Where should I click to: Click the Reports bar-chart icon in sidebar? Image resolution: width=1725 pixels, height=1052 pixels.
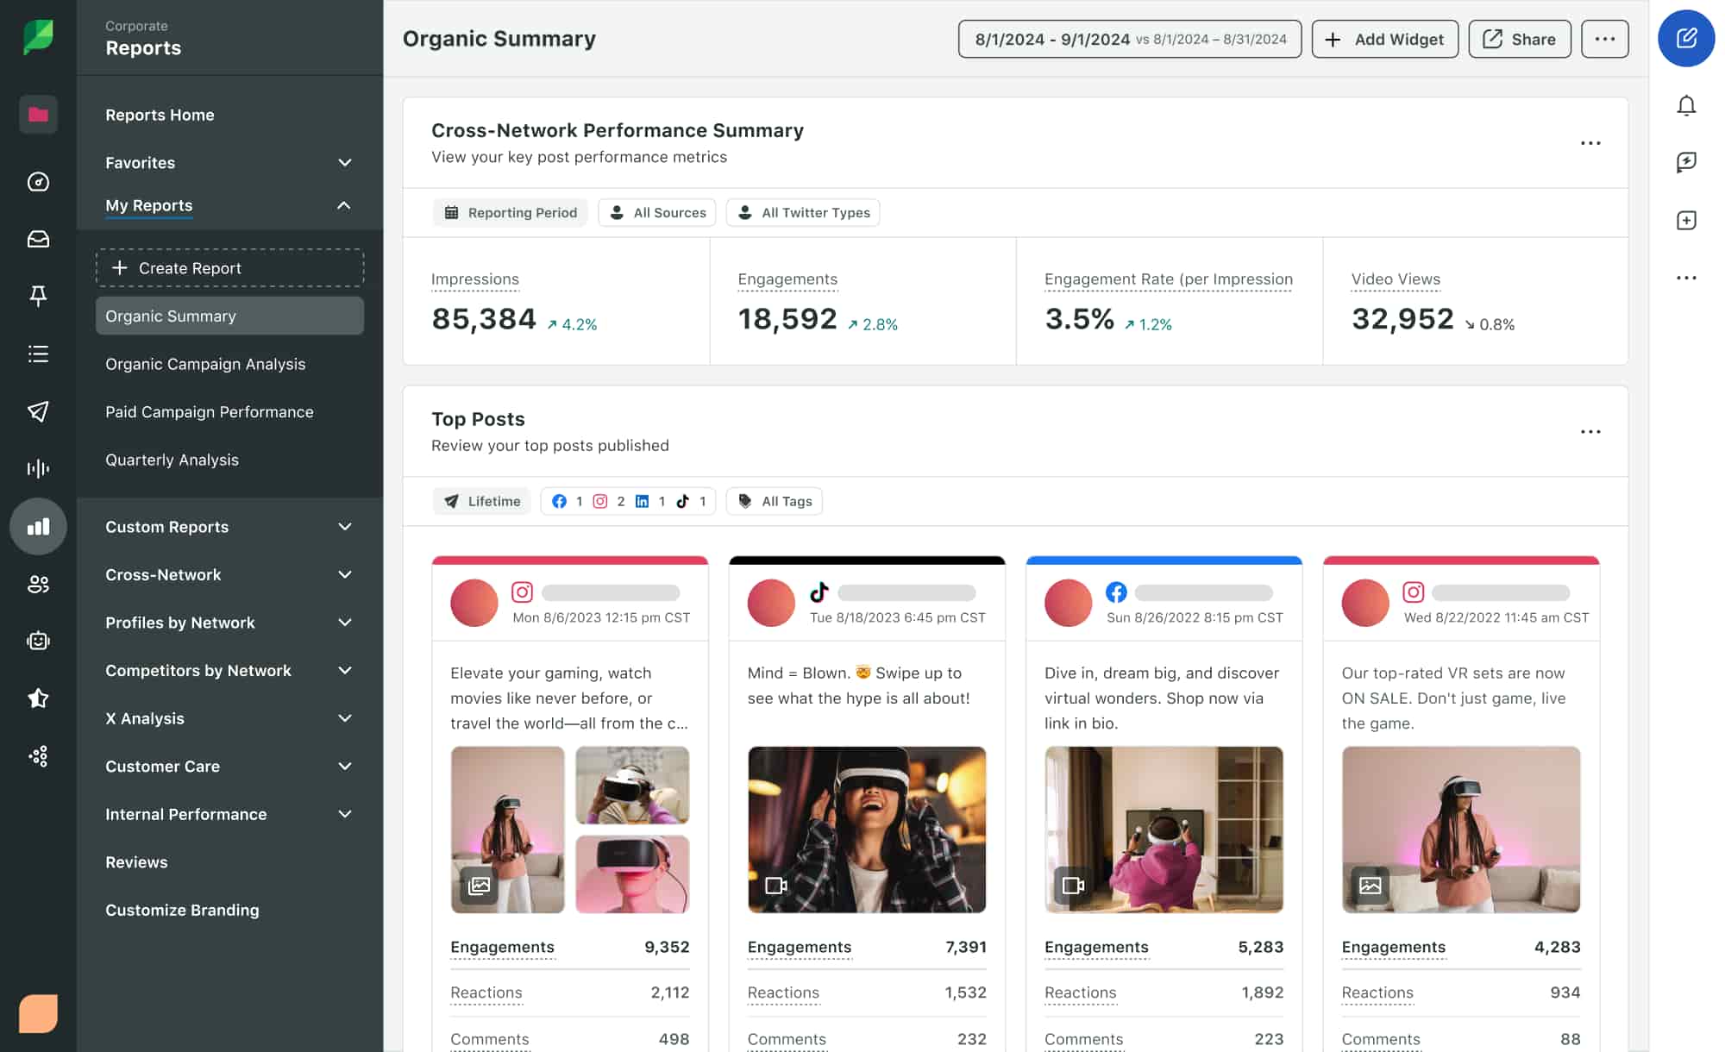tap(38, 527)
